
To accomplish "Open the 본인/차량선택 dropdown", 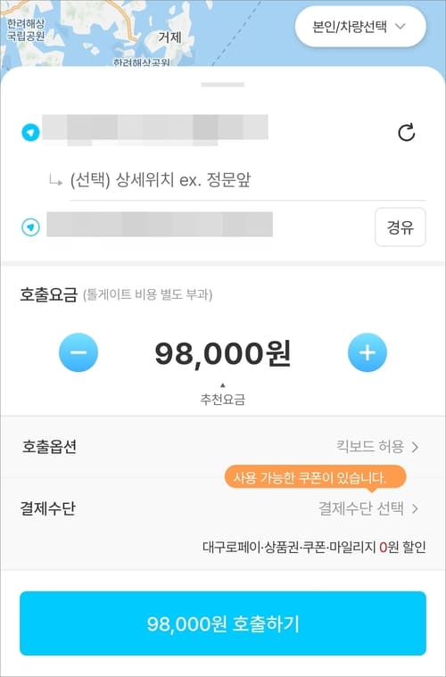I will coord(360,27).
